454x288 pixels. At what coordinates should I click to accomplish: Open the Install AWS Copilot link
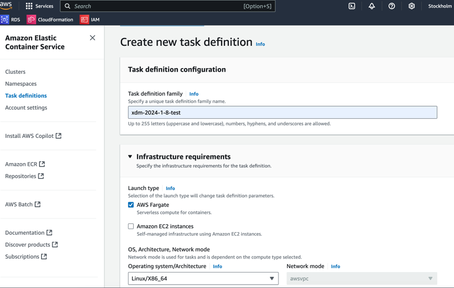(x=29, y=136)
